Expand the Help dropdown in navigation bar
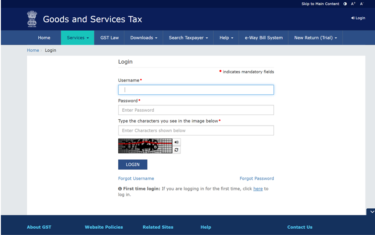This screenshot has width=375, height=235. click(x=226, y=38)
